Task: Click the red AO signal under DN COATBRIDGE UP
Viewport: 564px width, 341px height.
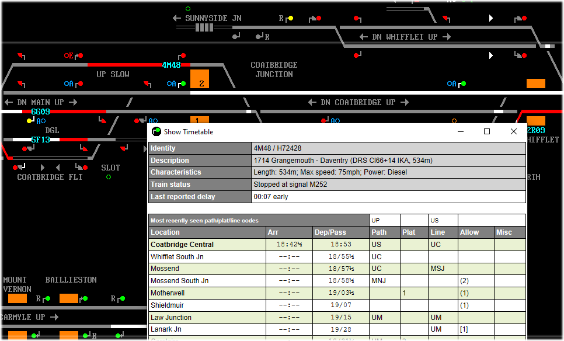Action: click(x=323, y=121)
